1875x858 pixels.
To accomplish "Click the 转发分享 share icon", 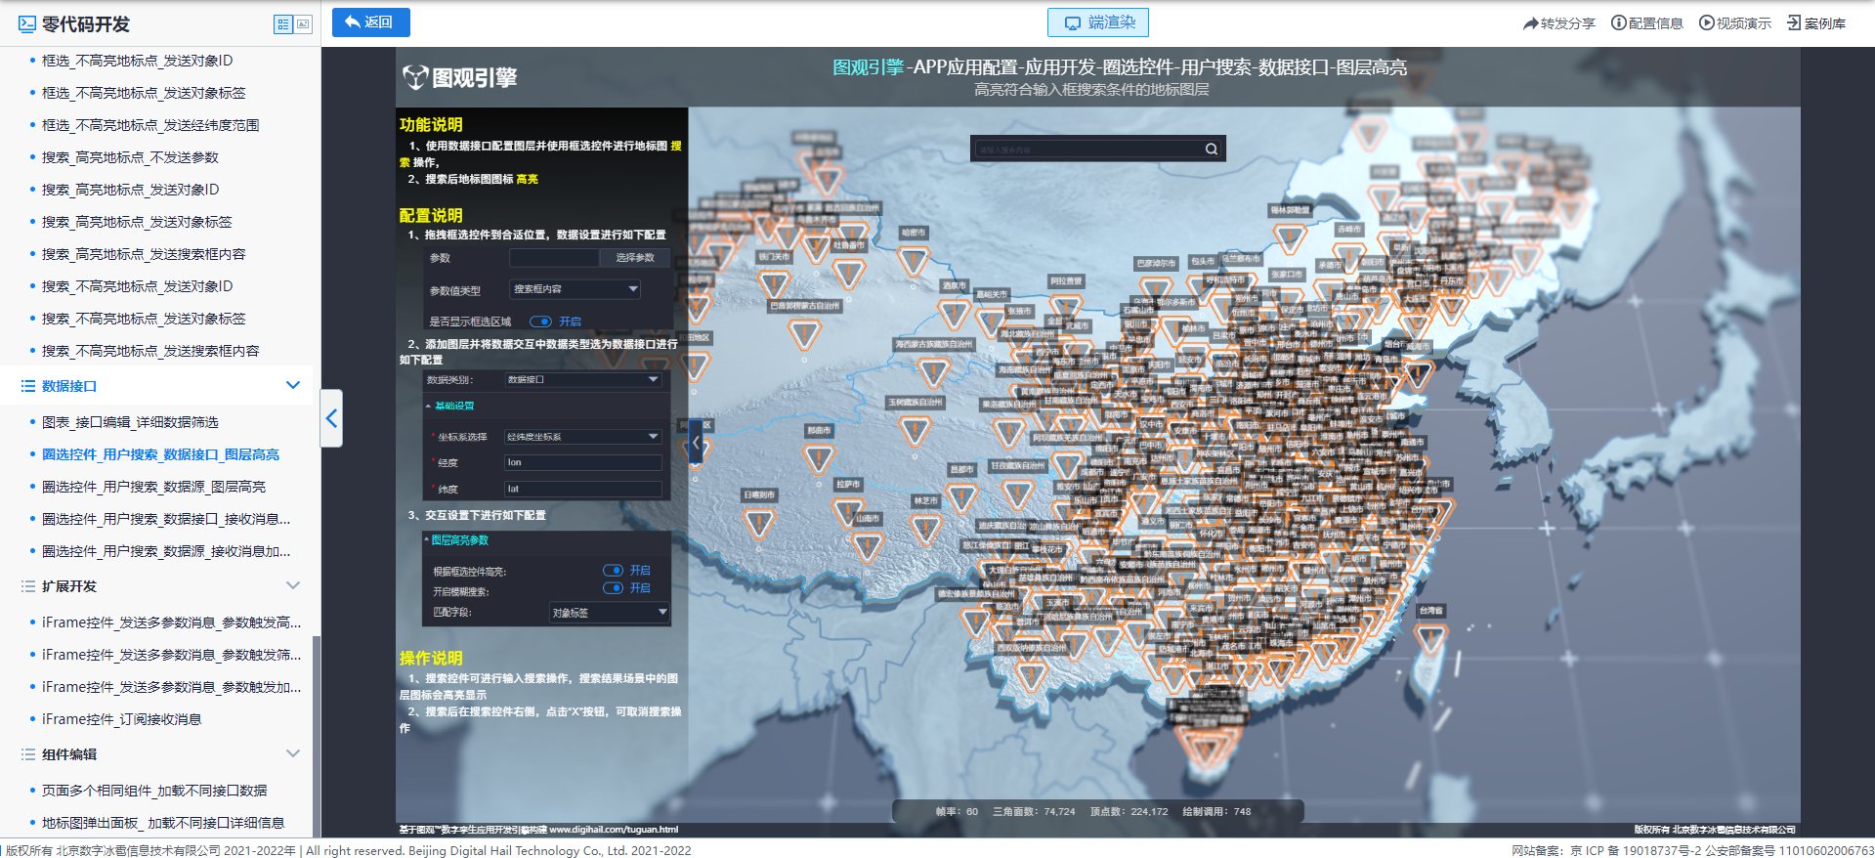I will (x=1530, y=23).
